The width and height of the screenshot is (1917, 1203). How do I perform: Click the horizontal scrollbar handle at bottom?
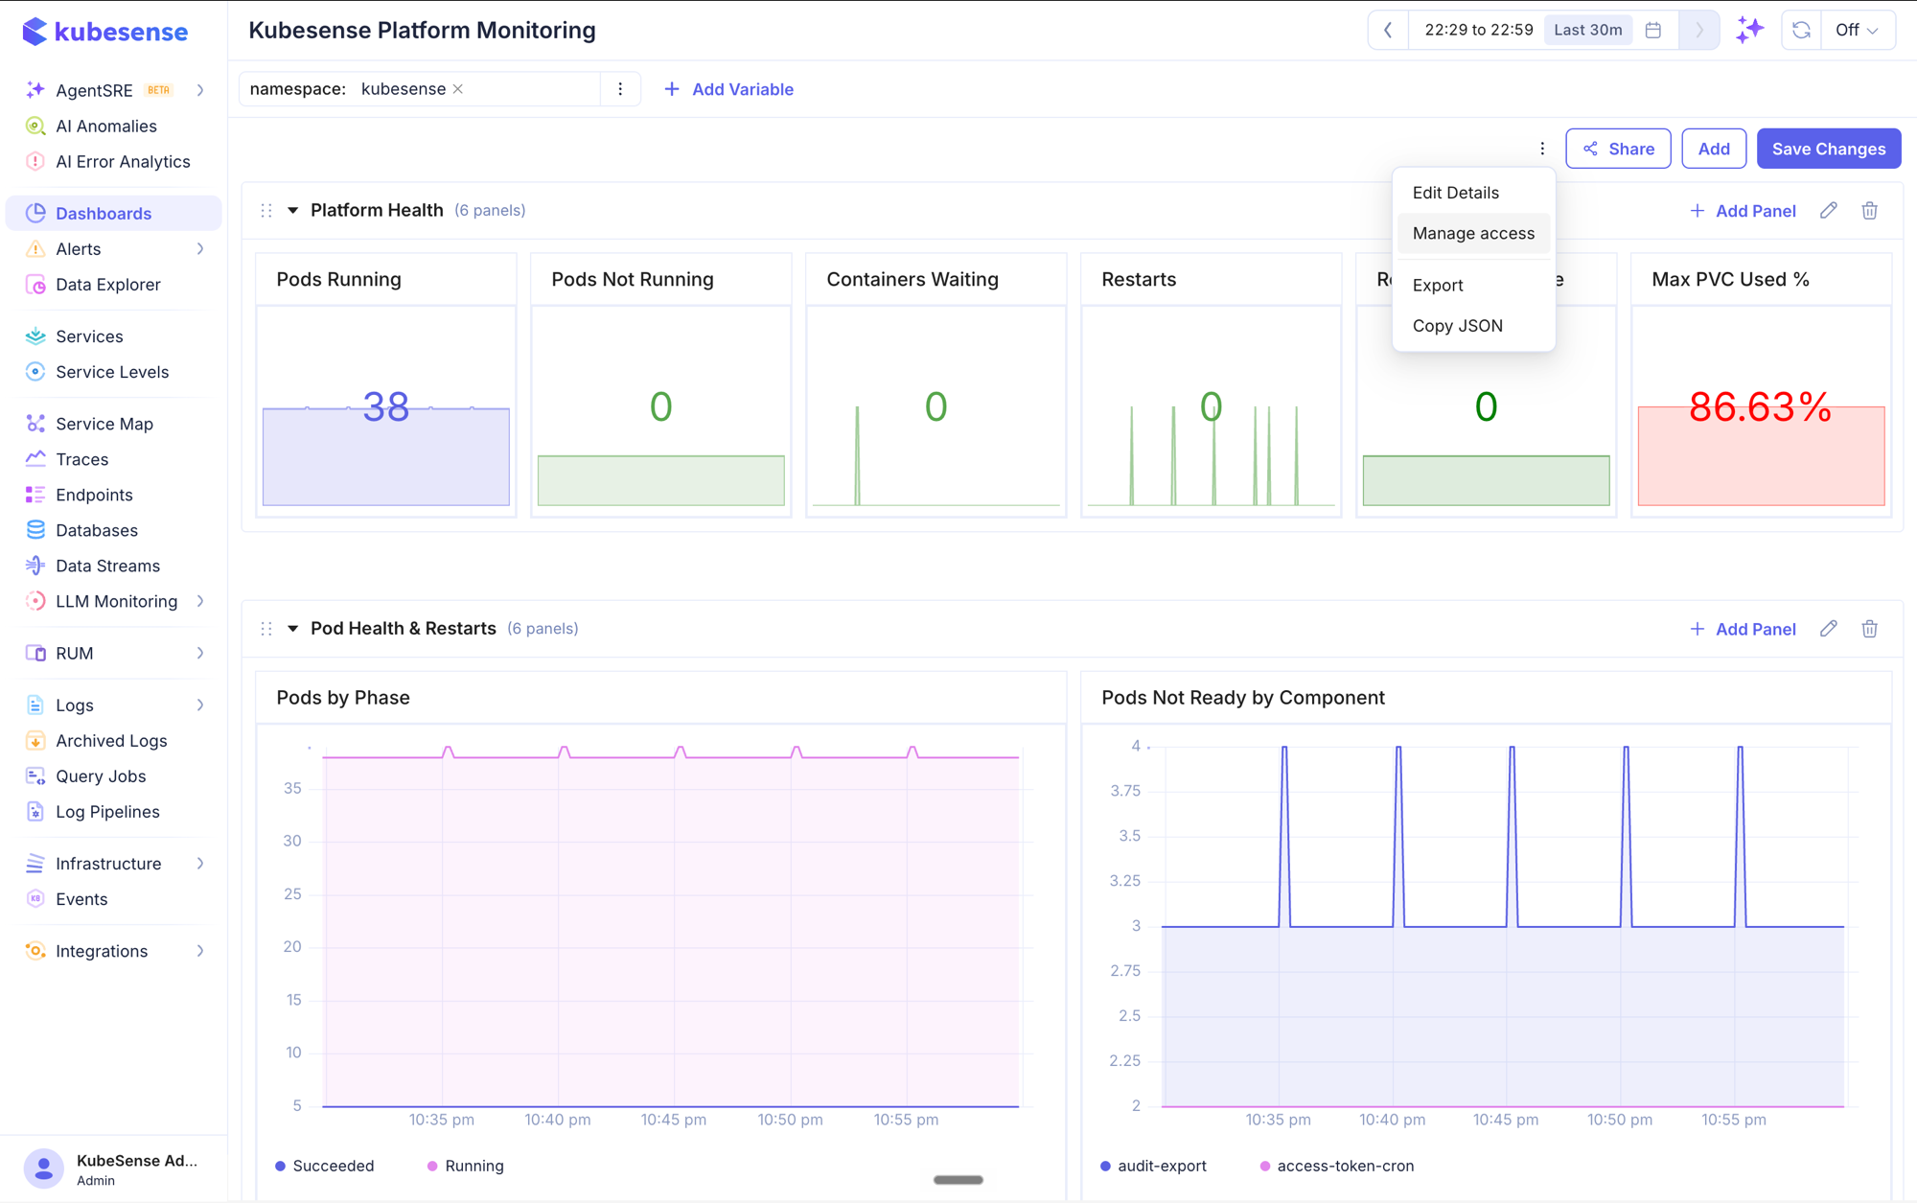tap(958, 1180)
